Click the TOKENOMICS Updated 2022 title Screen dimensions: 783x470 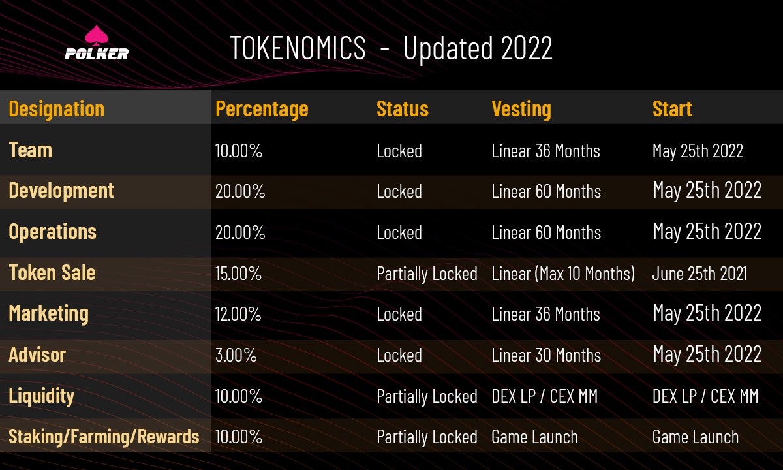(391, 48)
